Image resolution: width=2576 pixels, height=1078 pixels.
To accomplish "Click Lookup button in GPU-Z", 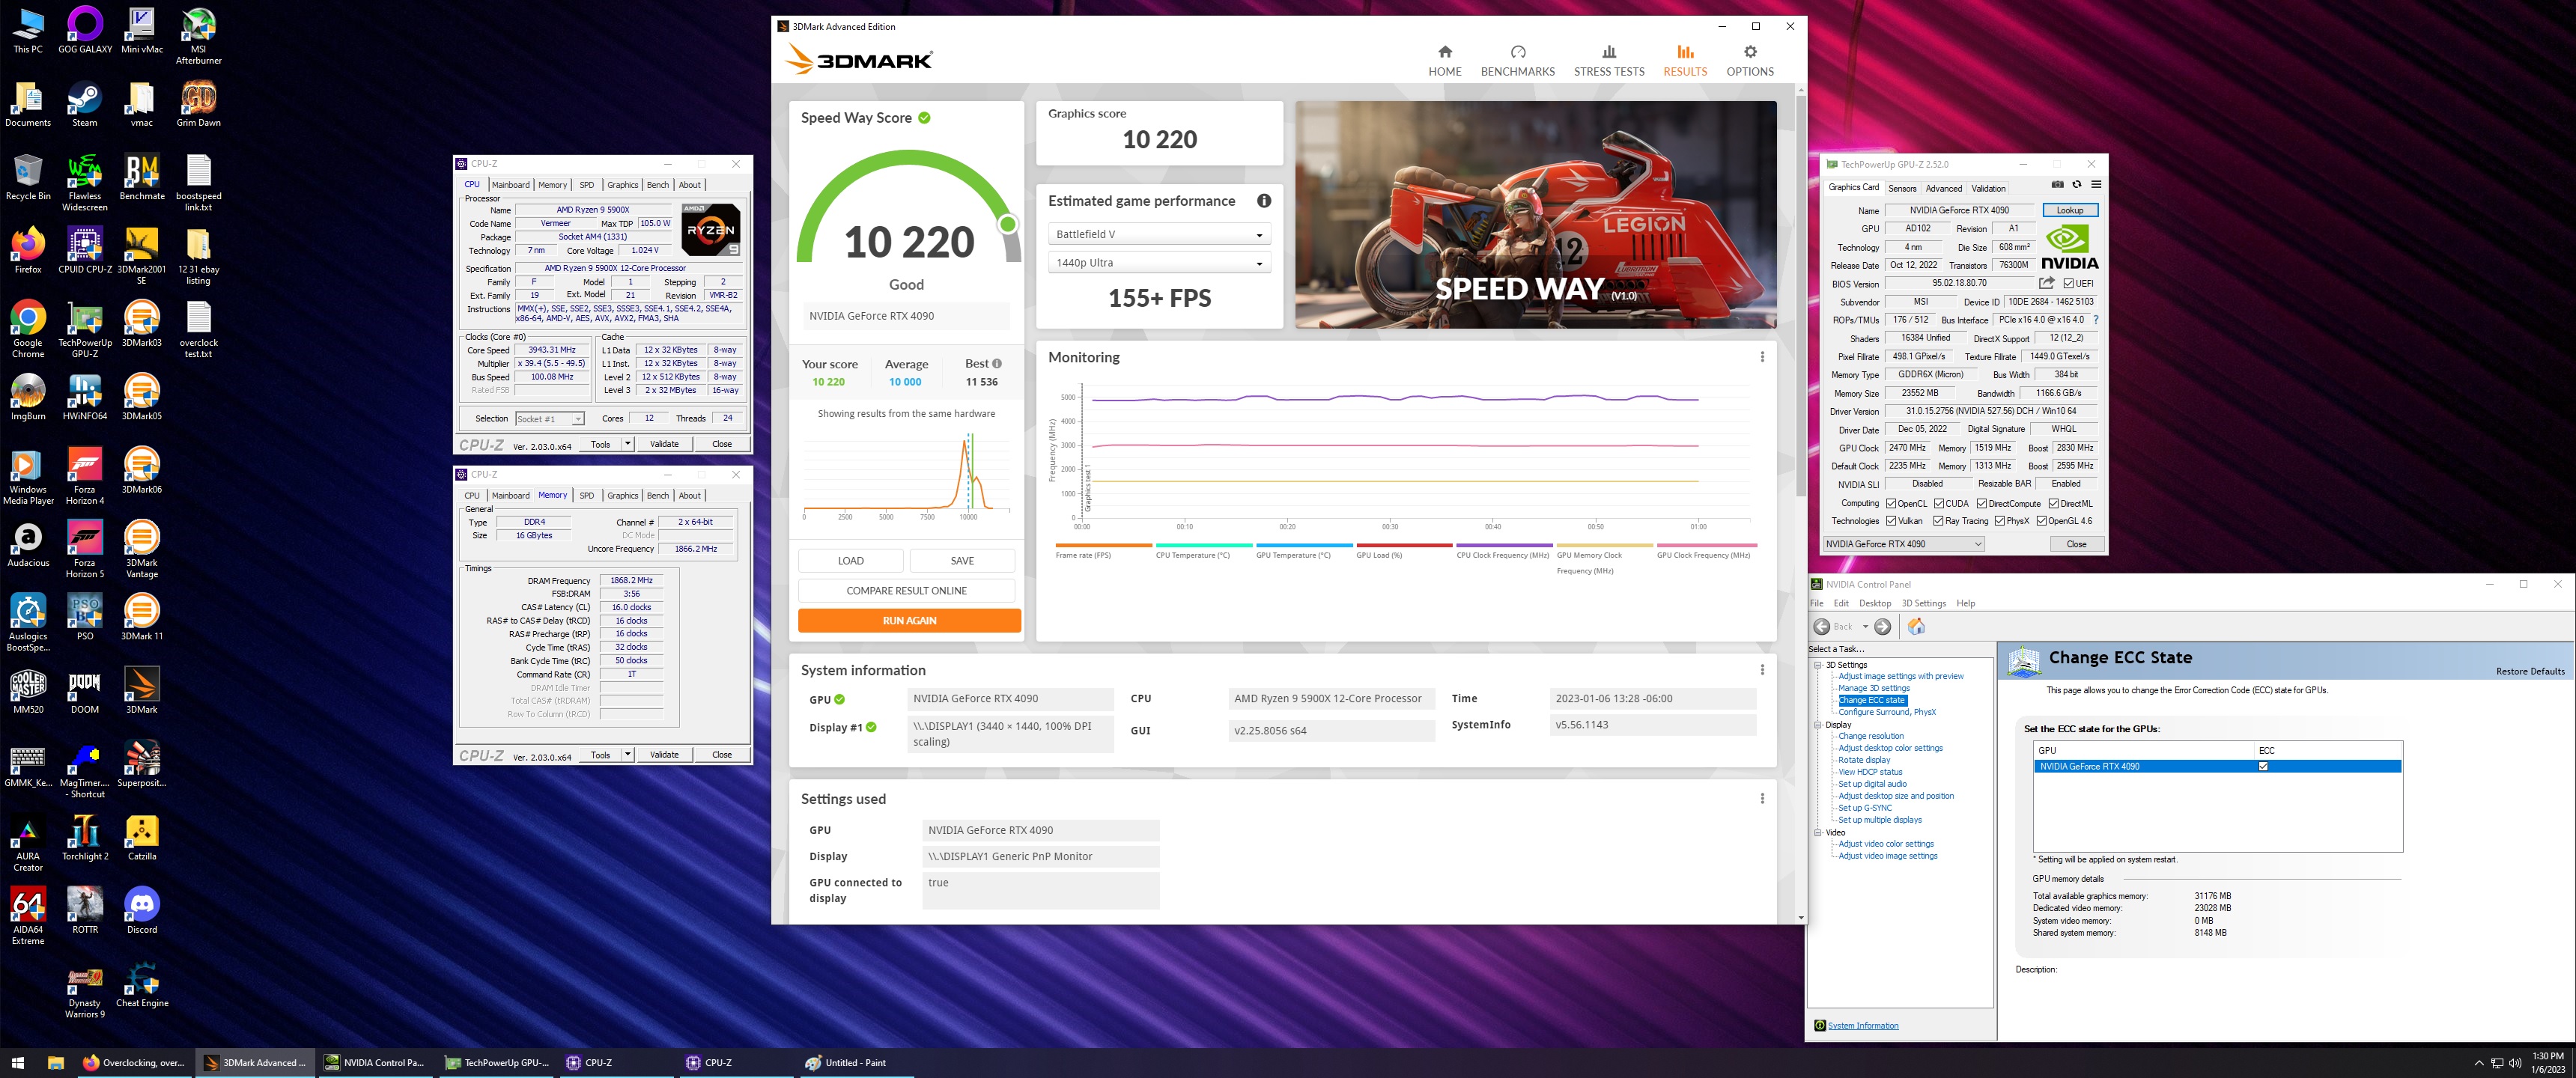I will point(2069,210).
